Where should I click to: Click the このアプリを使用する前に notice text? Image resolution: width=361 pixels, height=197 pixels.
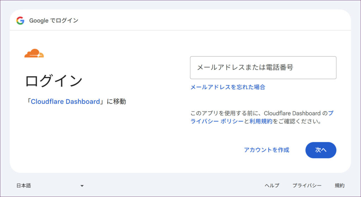(x=226, y=113)
